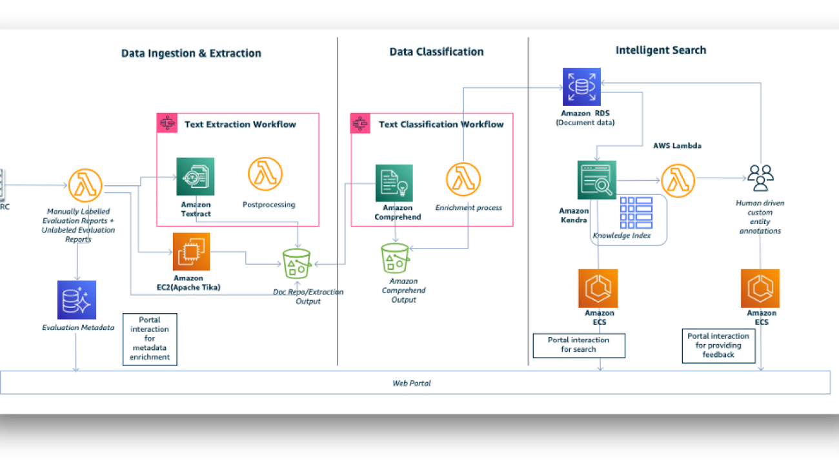The height and width of the screenshot is (472, 839).
Task: Click the Amazon ECS icon above feedback portal interaction
Action: (760, 289)
